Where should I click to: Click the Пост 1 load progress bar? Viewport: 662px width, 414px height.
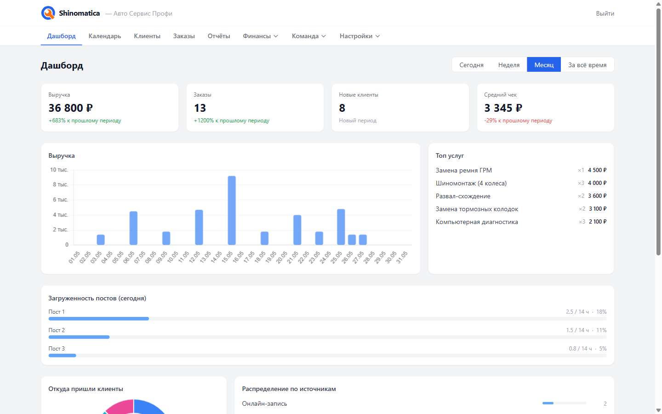[328, 319]
